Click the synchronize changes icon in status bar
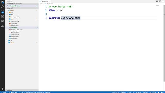Viewport: 165px width, 93px height. pos(9,92)
